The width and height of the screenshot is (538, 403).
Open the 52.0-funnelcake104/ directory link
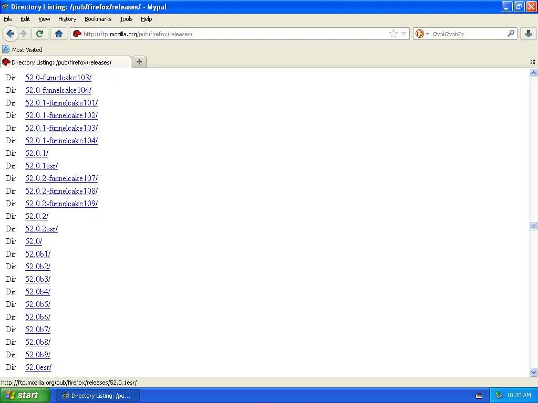[58, 90]
